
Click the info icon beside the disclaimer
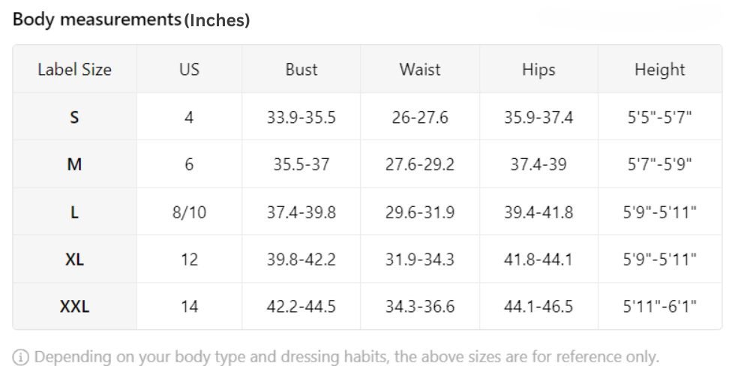pos(20,357)
